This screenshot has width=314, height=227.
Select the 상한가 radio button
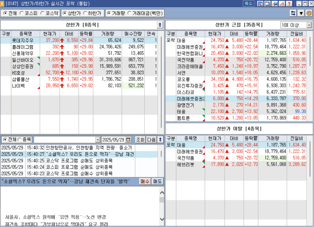pyautogui.click(x=65, y=13)
